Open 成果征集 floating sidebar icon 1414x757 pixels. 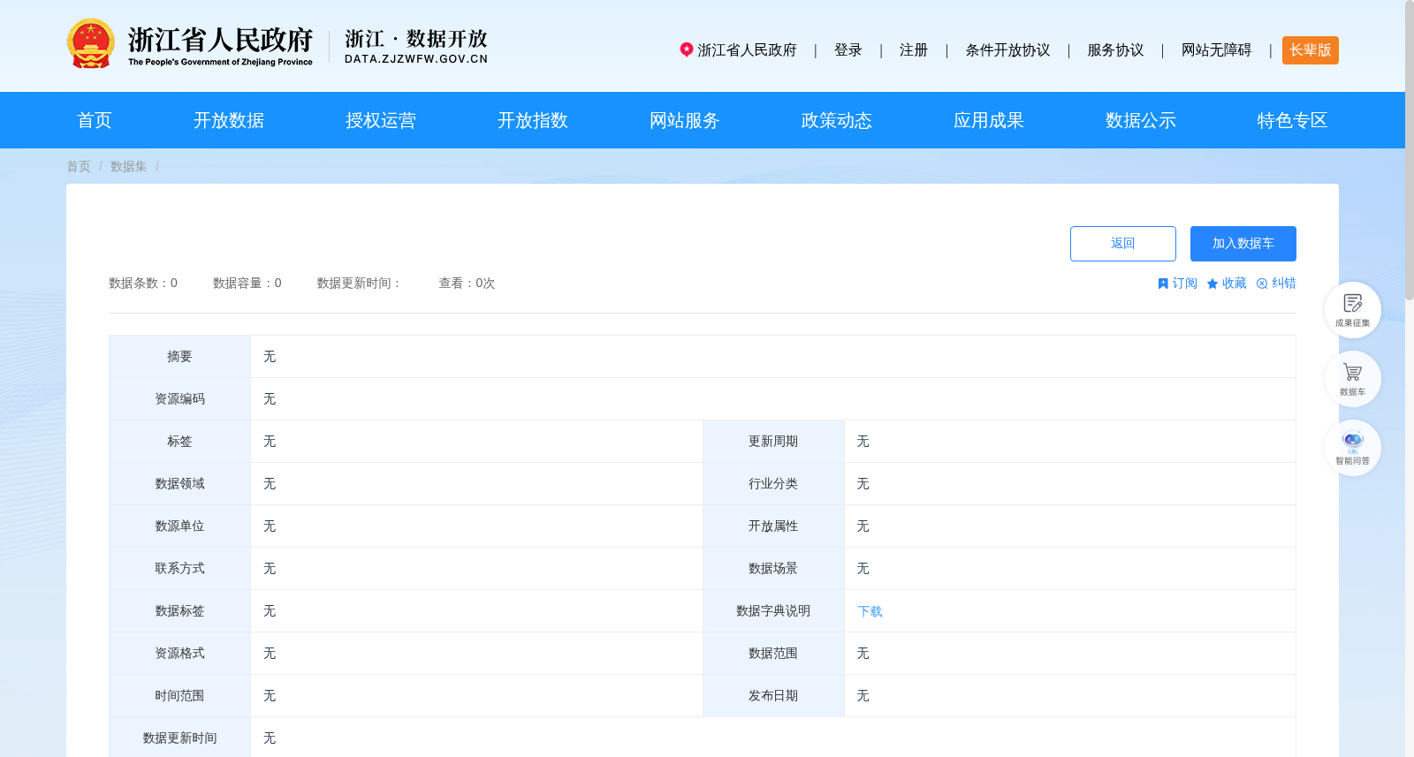(x=1352, y=309)
